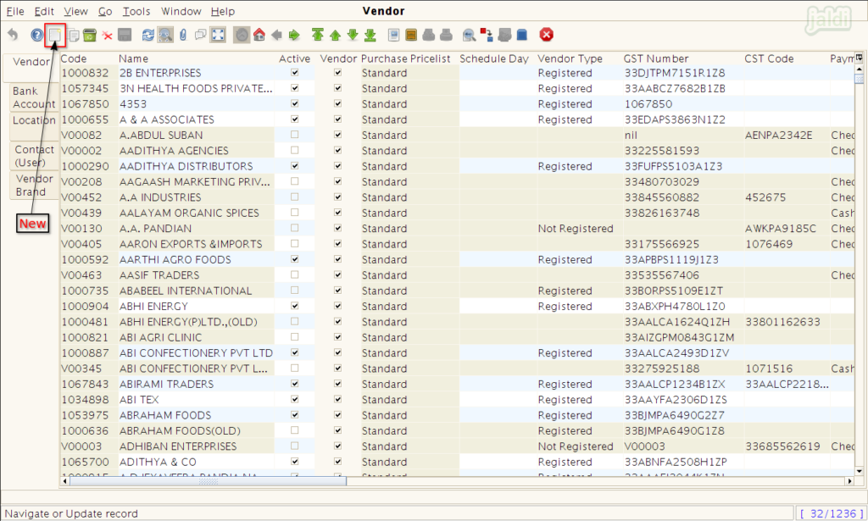The height and width of the screenshot is (521, 868).
Task: Click vertical scrollbar up arrow
Action: [858, 69]
